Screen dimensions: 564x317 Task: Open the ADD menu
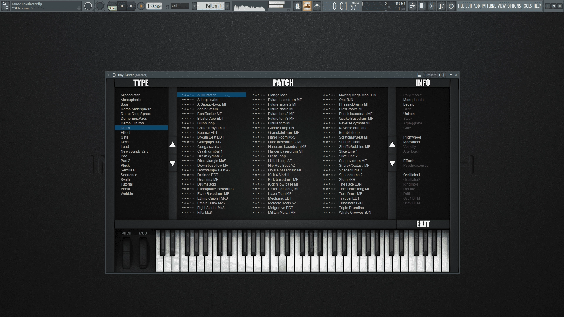[x=476, y=6]
